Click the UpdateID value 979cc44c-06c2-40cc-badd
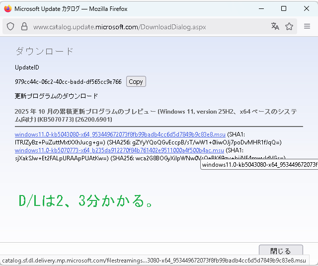 click(x=68, y=82)
